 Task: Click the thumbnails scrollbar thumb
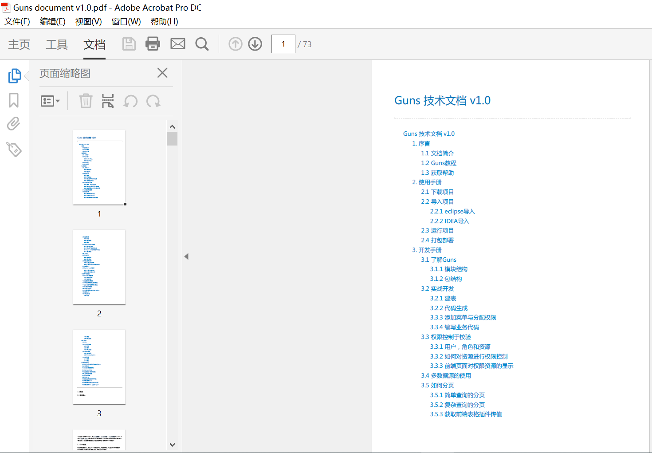172,139
